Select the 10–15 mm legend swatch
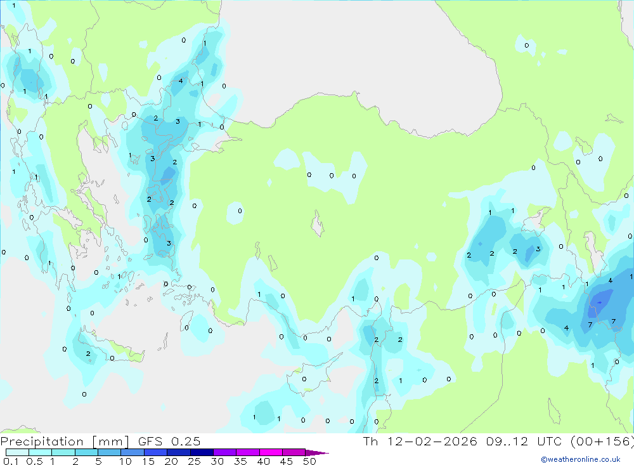The image size is (634, 465). (x=133, y=452)
